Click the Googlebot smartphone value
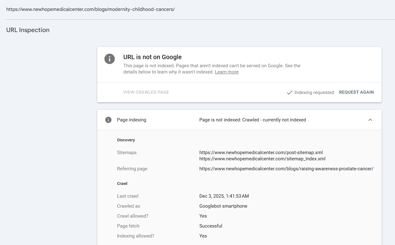 pos(223,206)
